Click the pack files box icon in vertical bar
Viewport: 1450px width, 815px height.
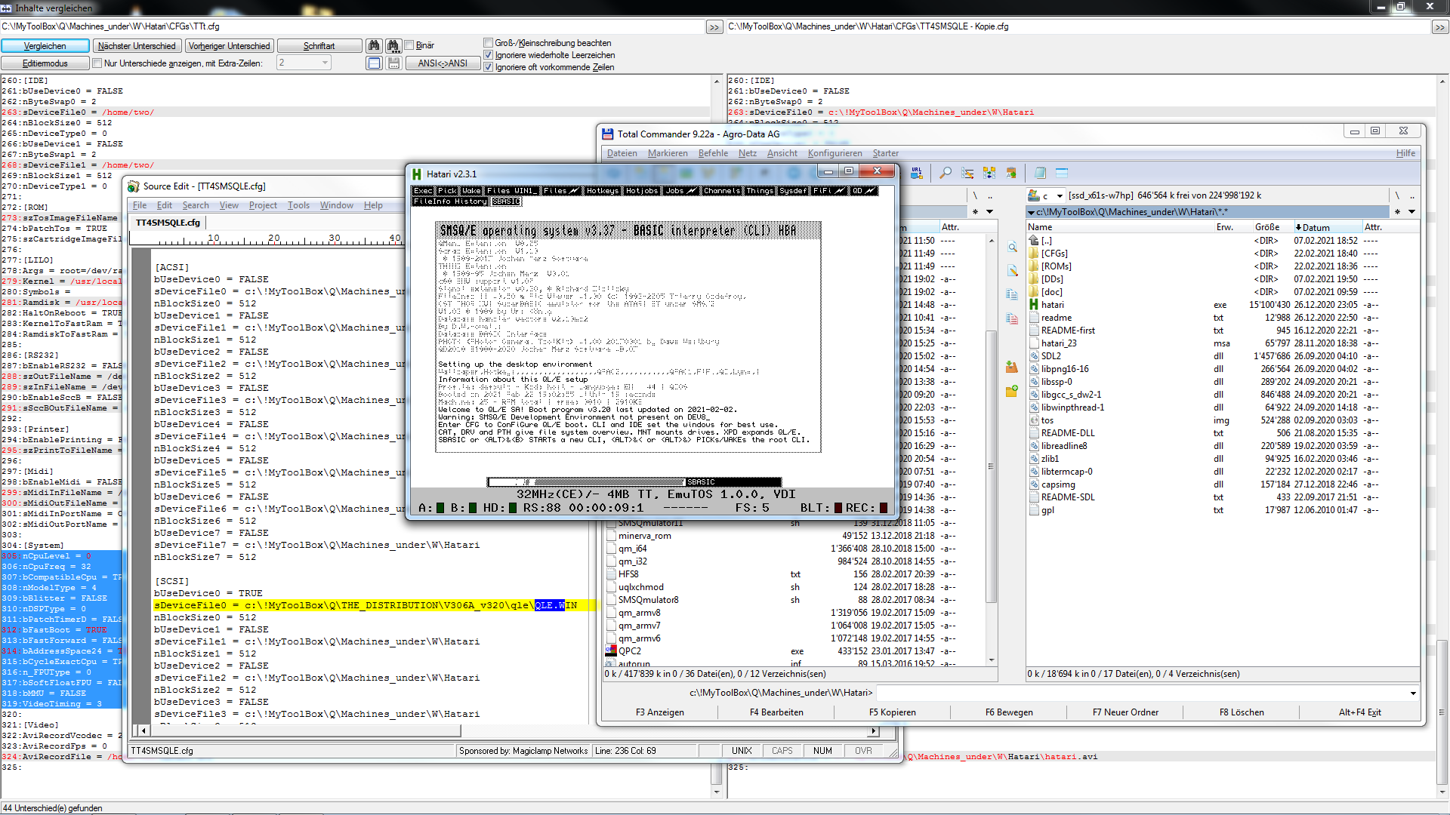pos(1012,367)
